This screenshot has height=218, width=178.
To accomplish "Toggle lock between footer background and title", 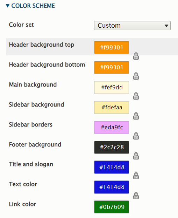I will tap(136, 156).
